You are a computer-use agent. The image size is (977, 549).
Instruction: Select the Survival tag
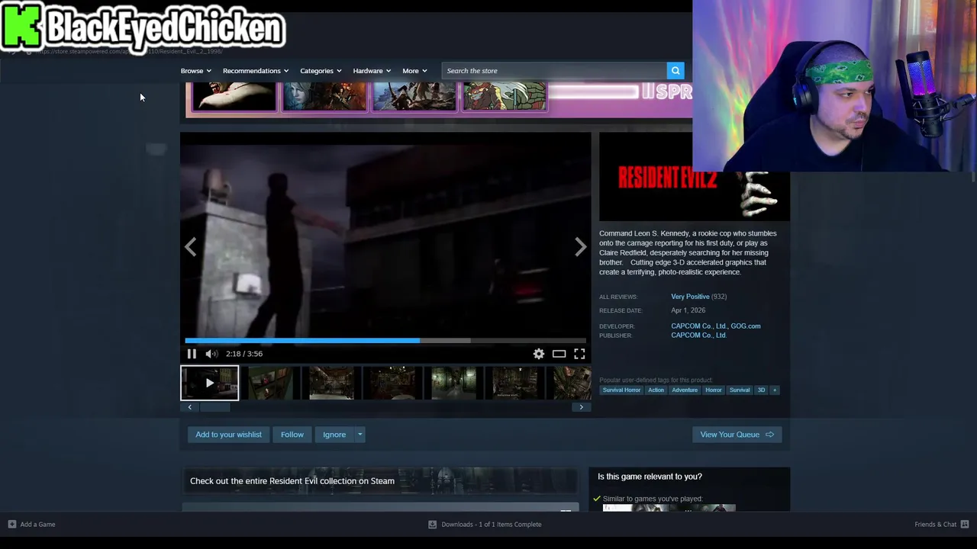[x=740, y=390]
